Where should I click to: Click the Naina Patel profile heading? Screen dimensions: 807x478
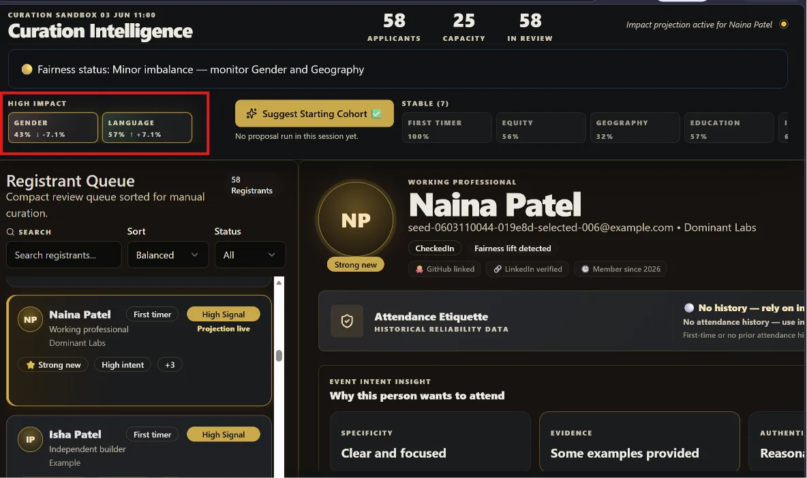(x=495, y=205)
